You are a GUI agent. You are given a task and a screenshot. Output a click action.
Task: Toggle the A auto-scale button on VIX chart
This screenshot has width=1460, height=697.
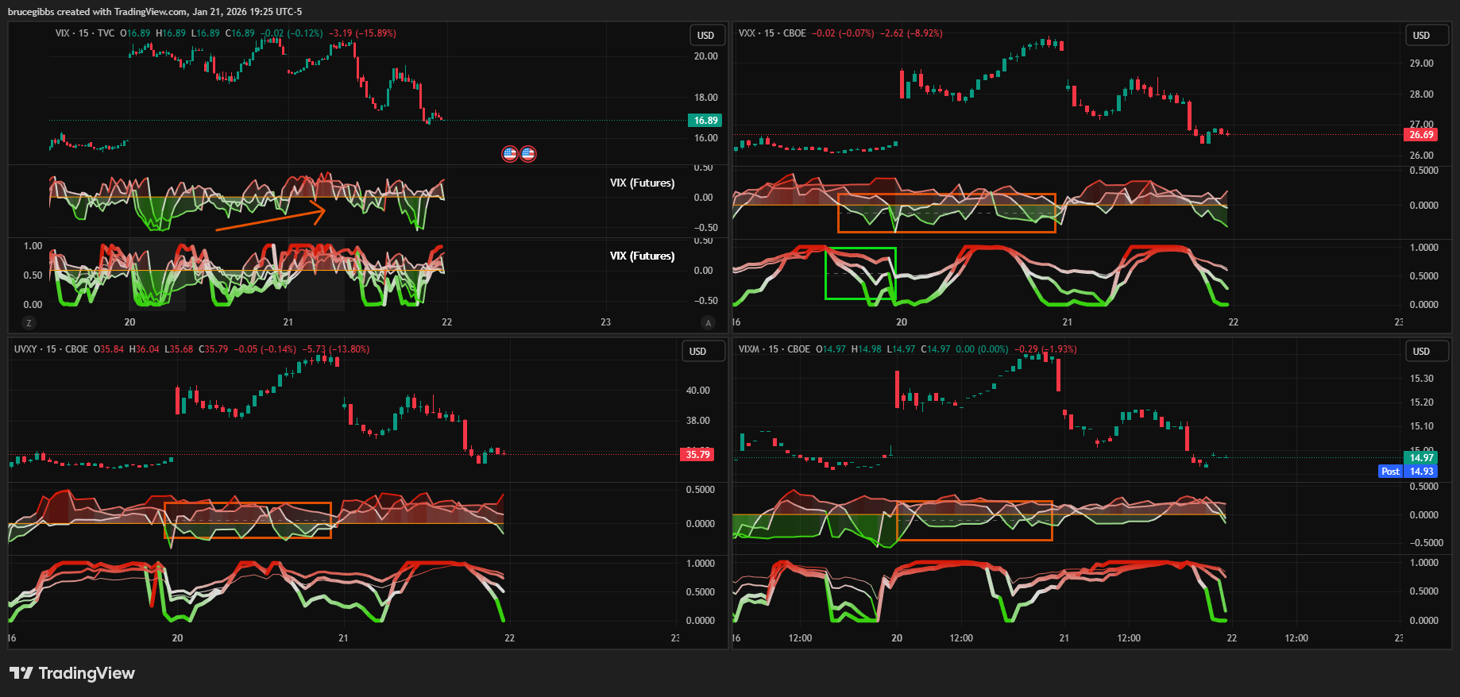tap(709, 323)
